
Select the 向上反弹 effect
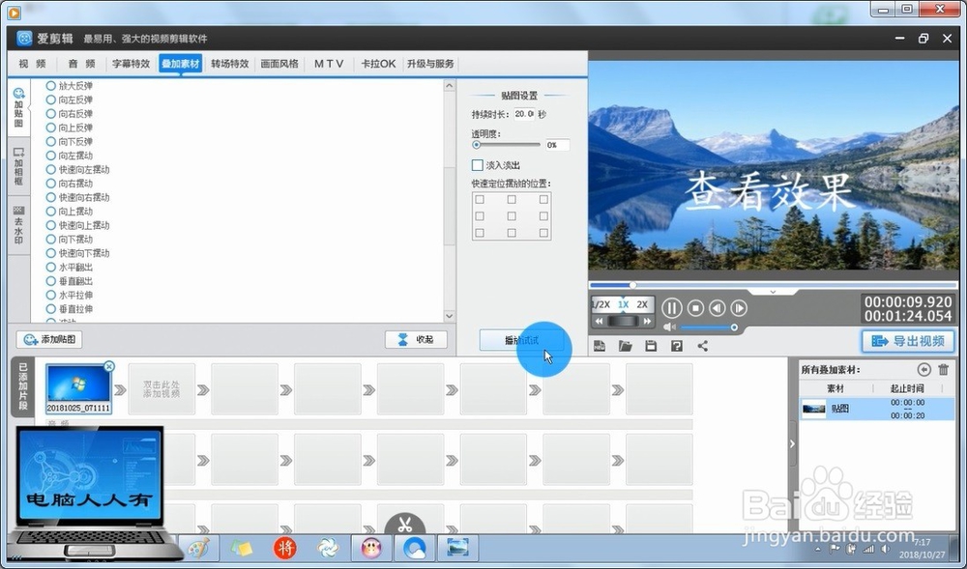(70, 128)
